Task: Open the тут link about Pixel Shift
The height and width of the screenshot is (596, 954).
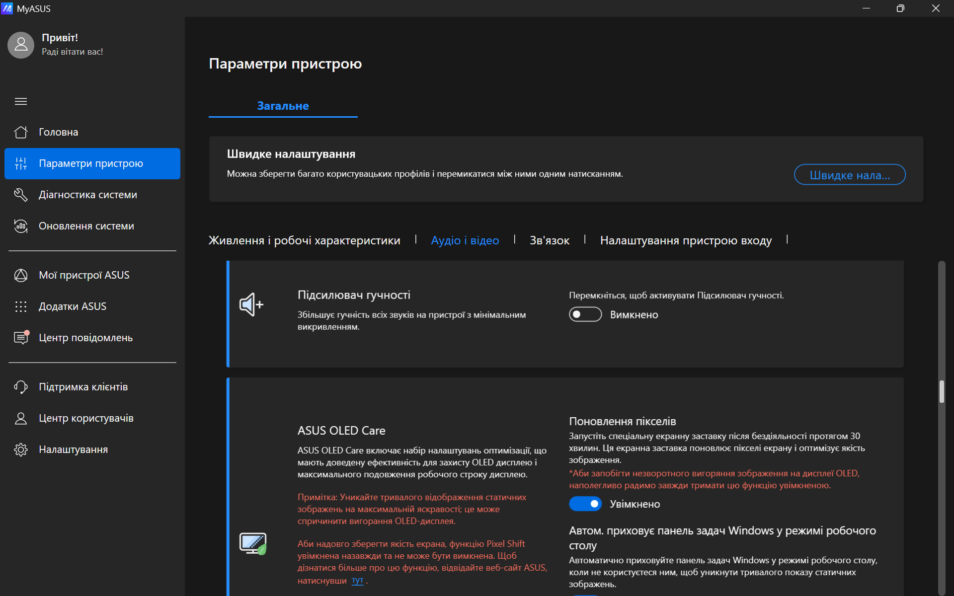Action: (x=357, y=580)
